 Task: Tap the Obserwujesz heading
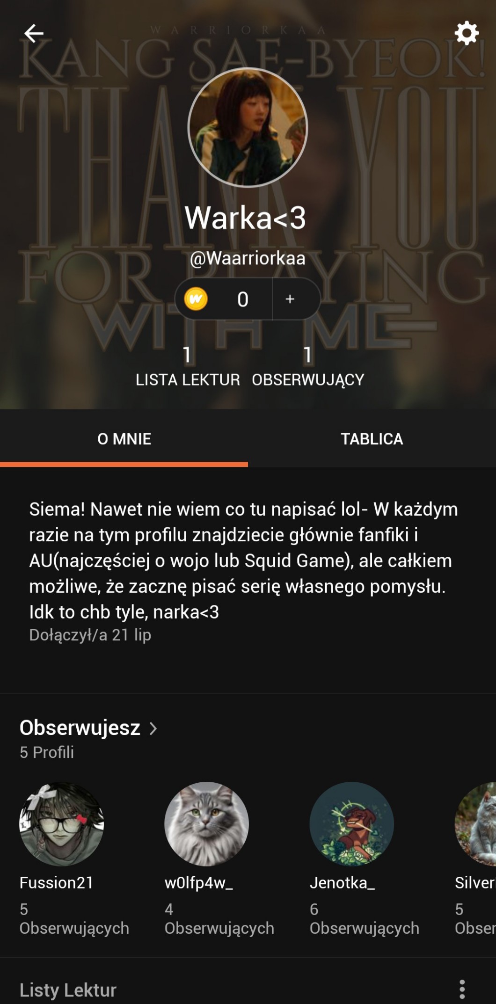click(80, 728)
